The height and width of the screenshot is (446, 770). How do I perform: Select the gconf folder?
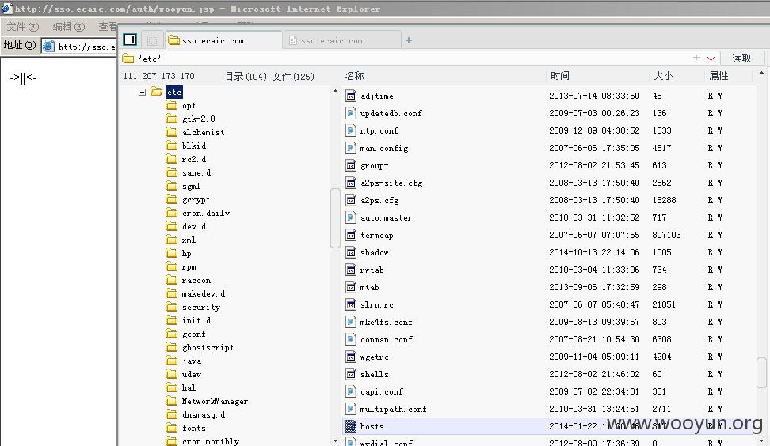pos(194,334)
